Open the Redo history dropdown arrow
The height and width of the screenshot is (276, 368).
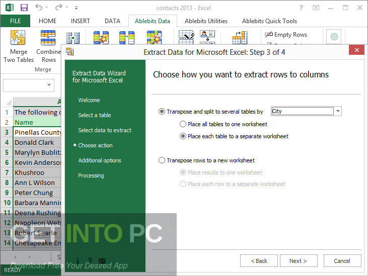click(66, 8)
